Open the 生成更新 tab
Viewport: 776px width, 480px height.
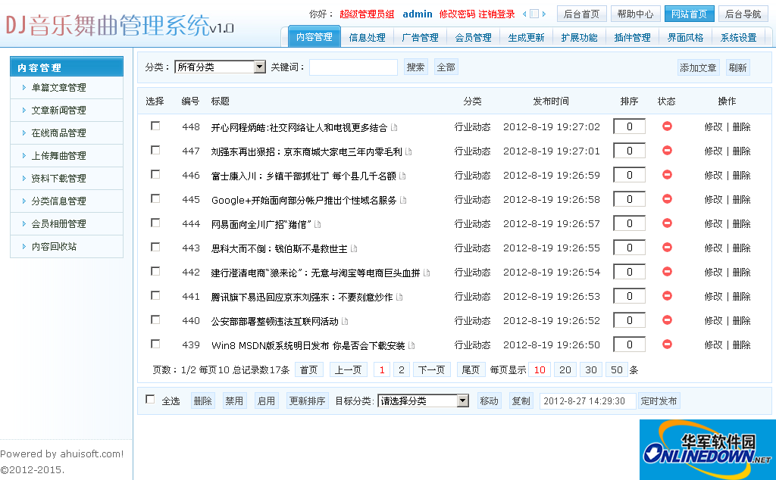[x=526, y=38]
